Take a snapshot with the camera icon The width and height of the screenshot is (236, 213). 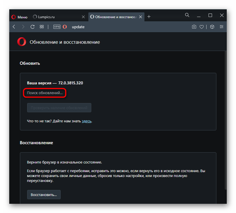[x=194, y=27]
